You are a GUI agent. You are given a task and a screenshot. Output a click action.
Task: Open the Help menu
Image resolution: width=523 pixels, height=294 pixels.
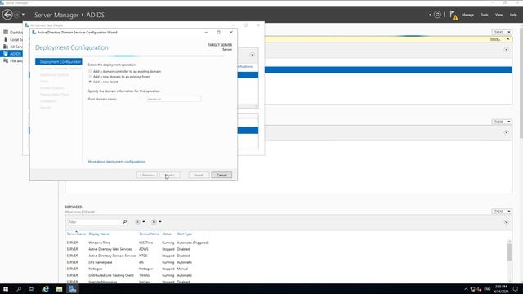[513, 15]
